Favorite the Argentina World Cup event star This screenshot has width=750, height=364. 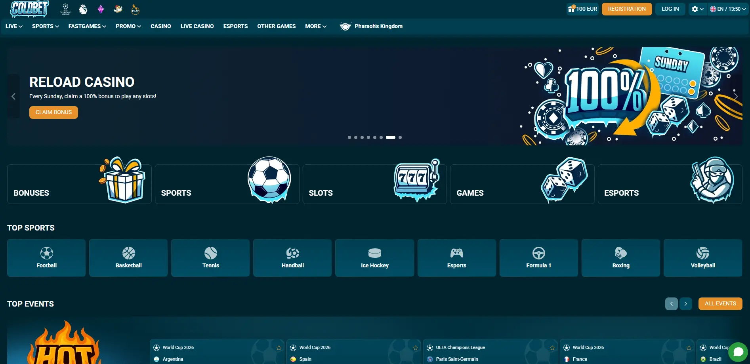click(279, 348)
